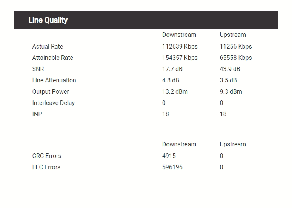Click the Line Quality header title
This screenshot has height=208, width=292.
[x=48, y=20]
